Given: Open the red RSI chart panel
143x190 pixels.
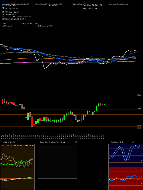Looking at the screenshot, I should tap(126, 178).
